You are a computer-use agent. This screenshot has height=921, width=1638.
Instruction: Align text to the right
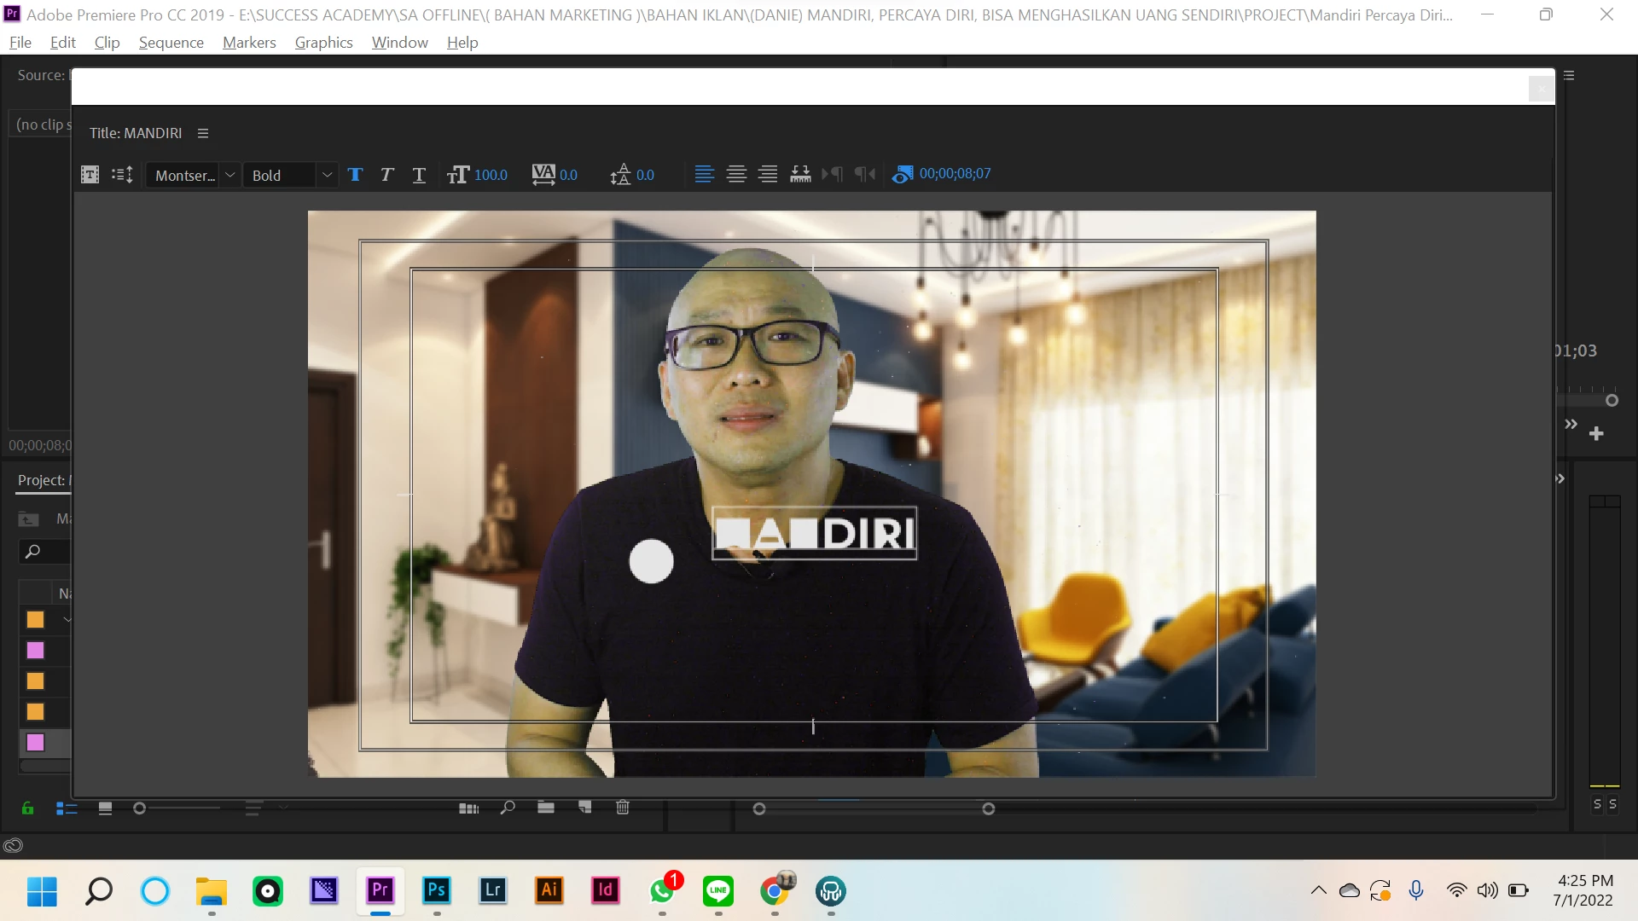pyautogui.click(x=768, y=174)
